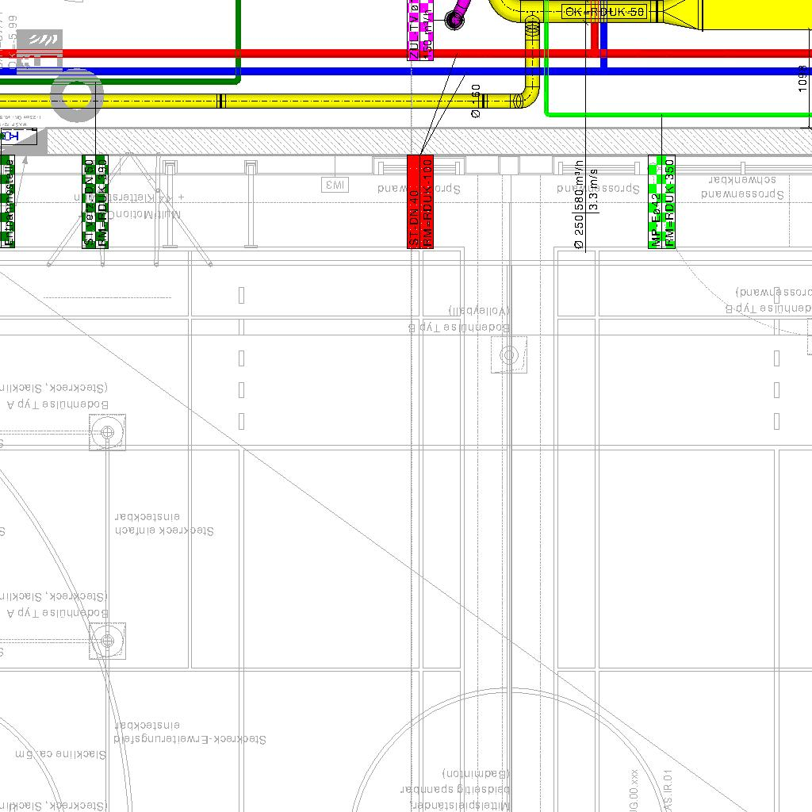Viewport: 812px width, 812px height.
Task: Select the red ST-DN 40 pipe tag
Action: coord(420,201)
